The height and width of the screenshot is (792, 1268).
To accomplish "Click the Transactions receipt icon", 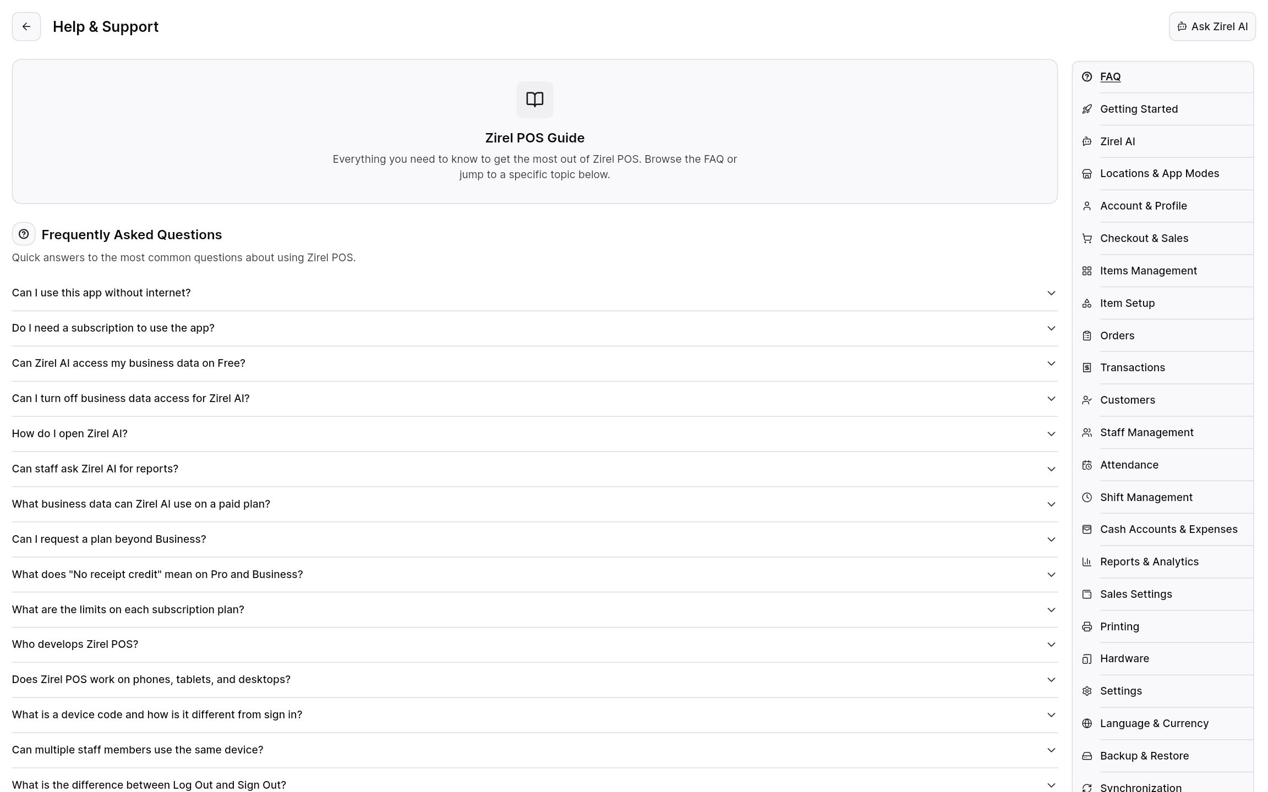I will coord(1086,368).
